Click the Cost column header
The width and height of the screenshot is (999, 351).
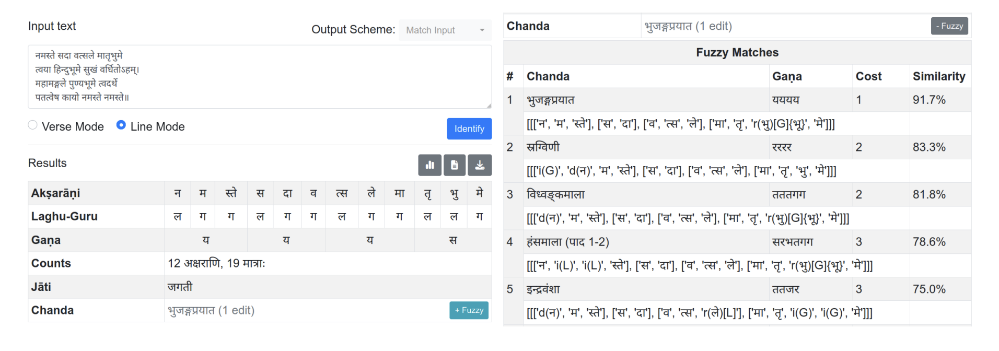point(868,76)
